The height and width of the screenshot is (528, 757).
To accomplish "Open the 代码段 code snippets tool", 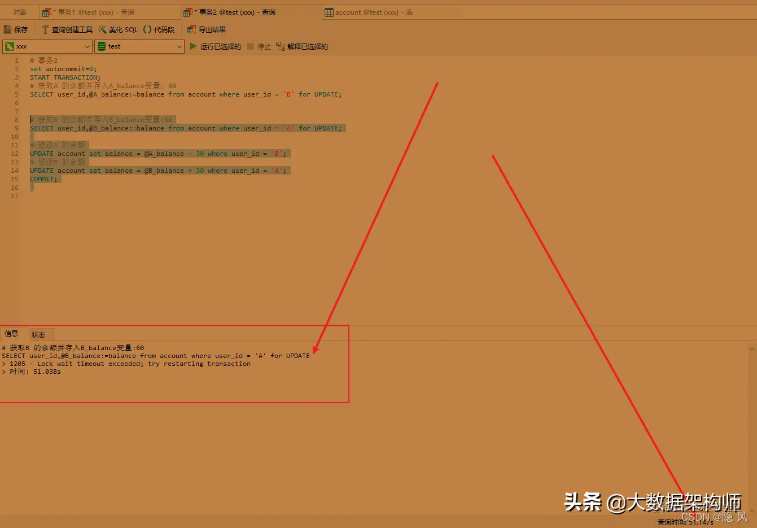I will coord(159,29).
